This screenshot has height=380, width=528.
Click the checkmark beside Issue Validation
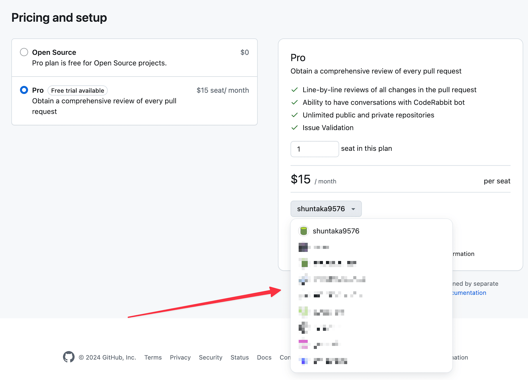(295, 128)
